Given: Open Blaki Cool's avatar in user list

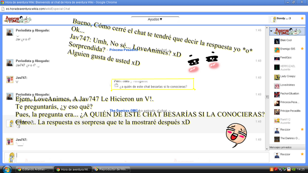Looking at the screenshot, I should click(x=277, y=41).
